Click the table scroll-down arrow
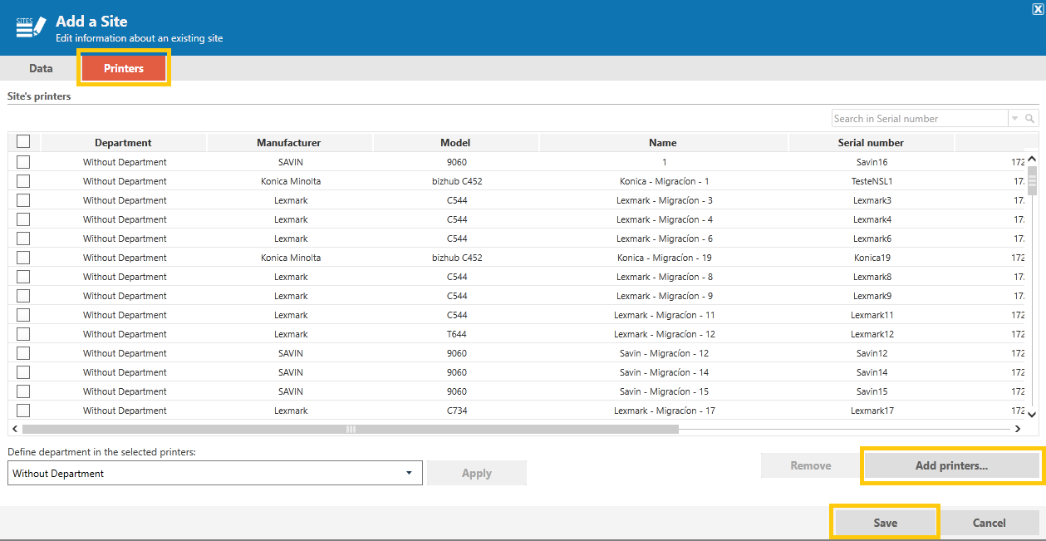1046x541 pixels. (1032, 413)
